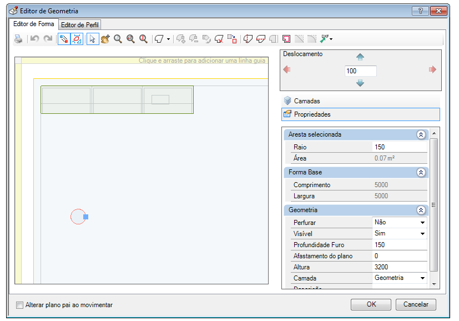Click the printer icon in toolbar
459x321 pixels.
[x=18, y=39]
